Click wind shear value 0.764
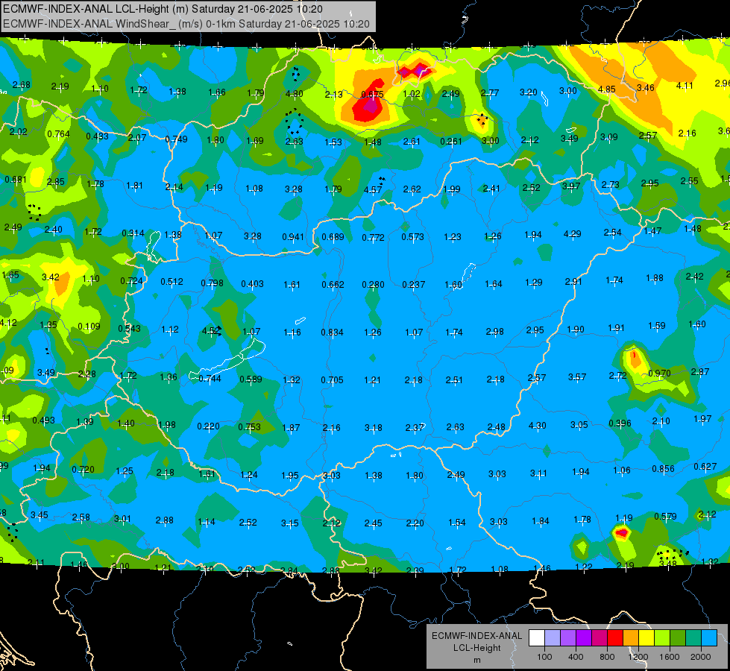730x671 pixels. click(x=58, y=134)
